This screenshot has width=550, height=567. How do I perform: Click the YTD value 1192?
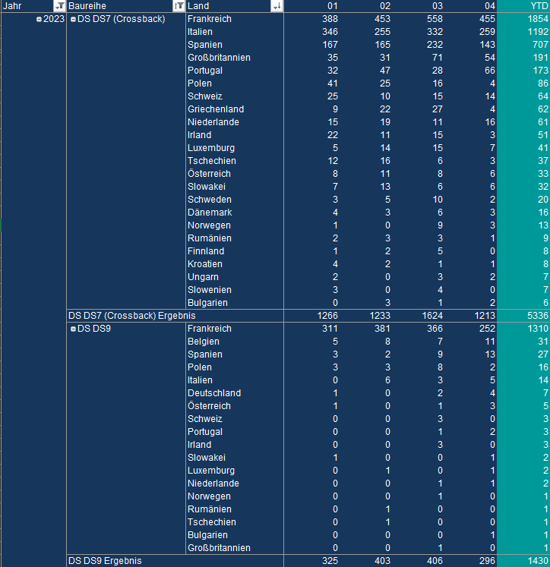538,32
